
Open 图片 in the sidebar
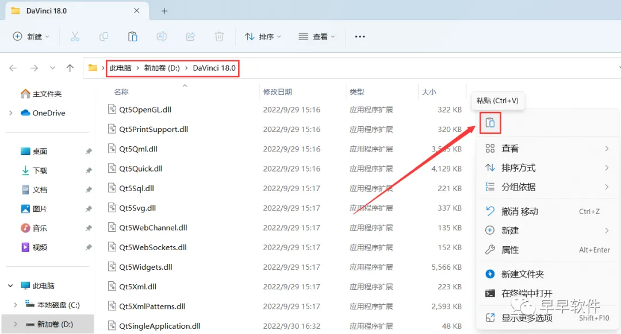coord(34,209)
